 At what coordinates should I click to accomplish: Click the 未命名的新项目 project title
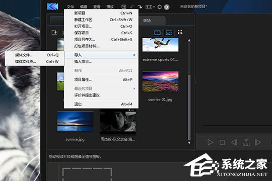193,7
